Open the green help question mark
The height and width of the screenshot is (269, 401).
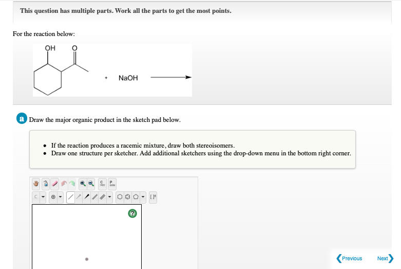(x=132, y=213)
